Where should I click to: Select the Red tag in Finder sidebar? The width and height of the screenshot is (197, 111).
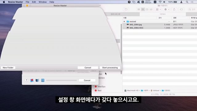point(98,90)
